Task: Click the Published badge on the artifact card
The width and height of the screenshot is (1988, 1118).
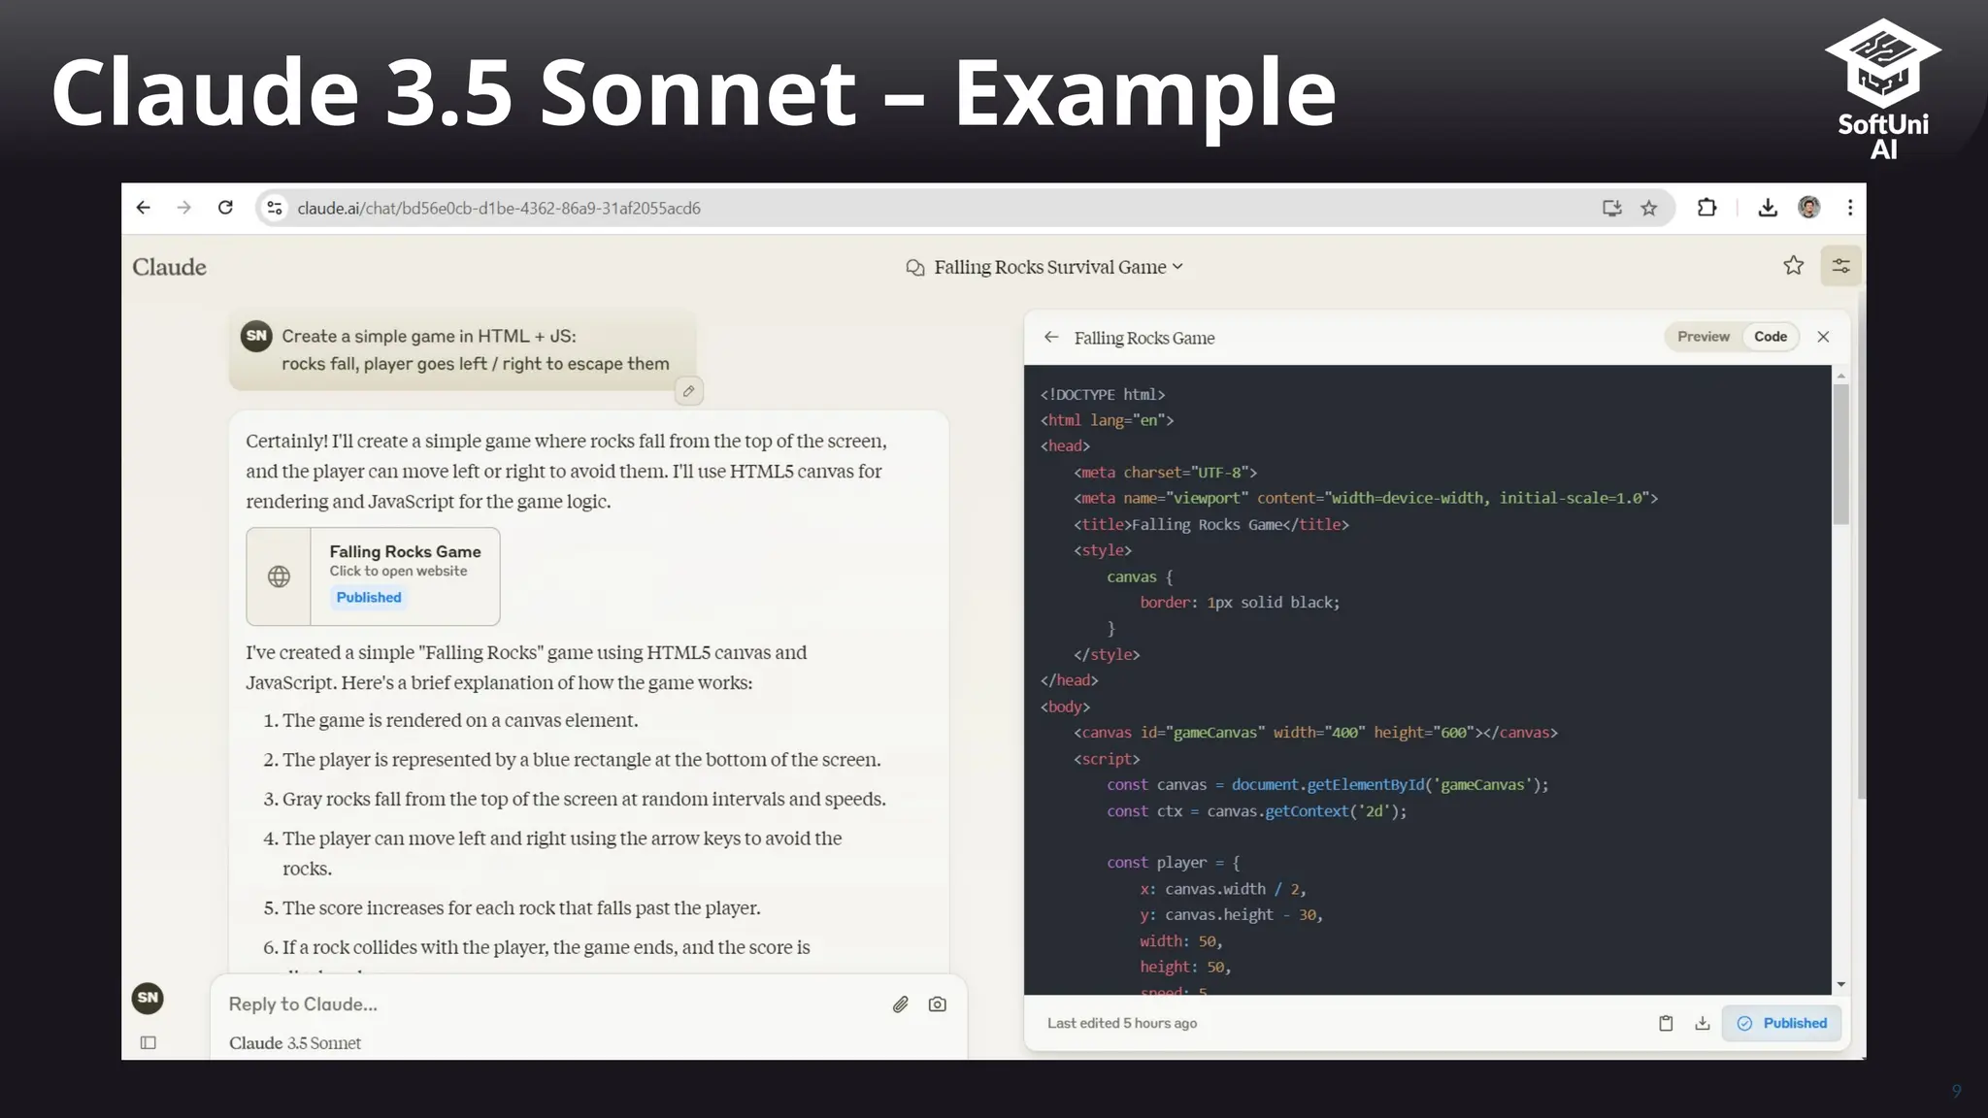Action: pyautogui.click(x=369, y=597)
